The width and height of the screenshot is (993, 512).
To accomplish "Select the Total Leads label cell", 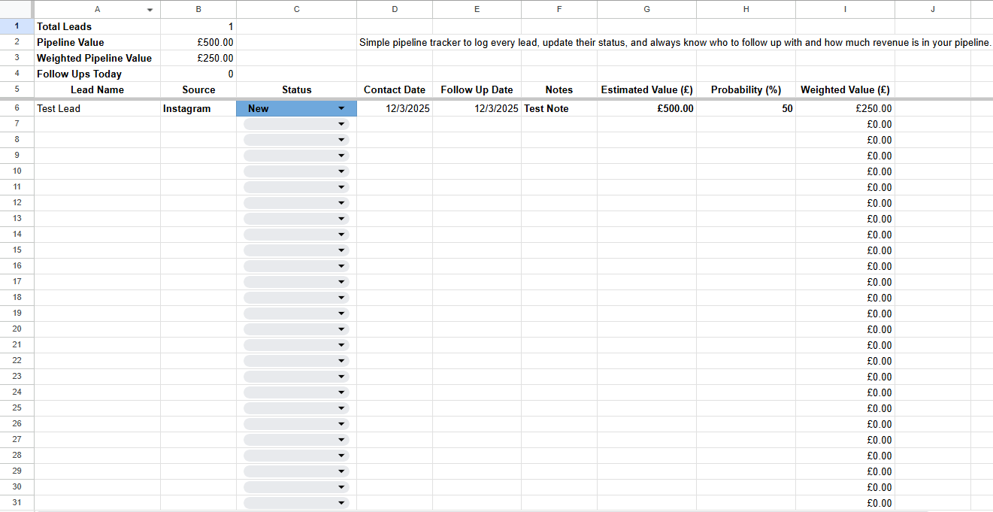I will (97, 26).
